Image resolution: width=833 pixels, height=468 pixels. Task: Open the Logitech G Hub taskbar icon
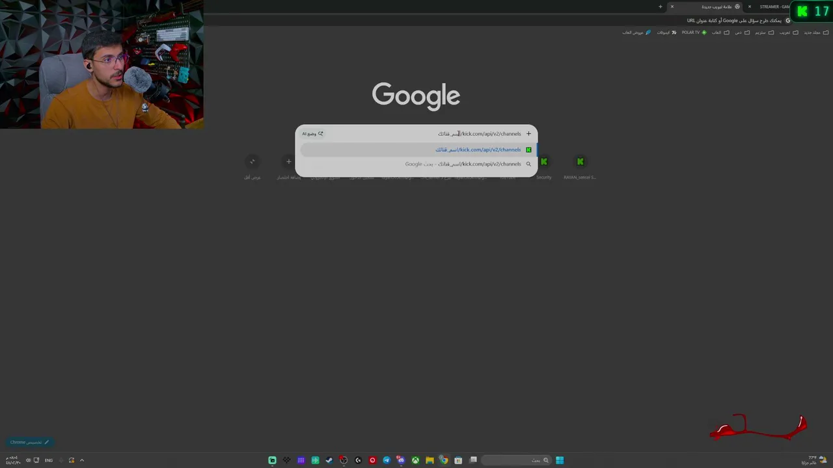click(358, 460)
